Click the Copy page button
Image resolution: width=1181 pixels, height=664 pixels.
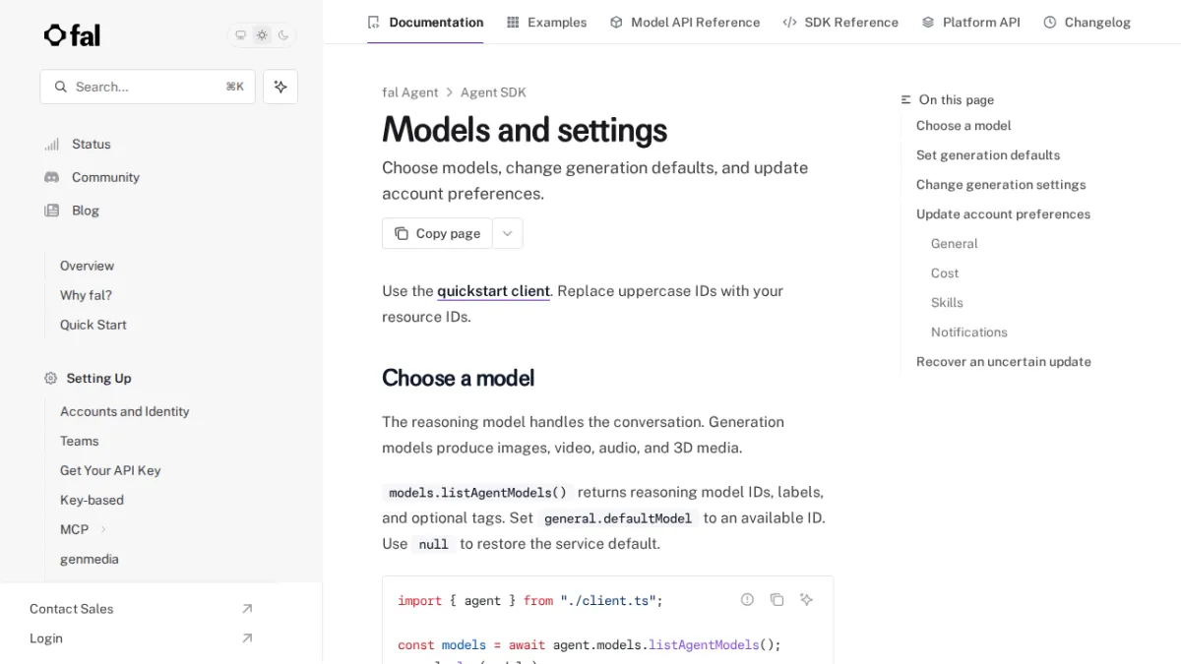coord(437,233)
